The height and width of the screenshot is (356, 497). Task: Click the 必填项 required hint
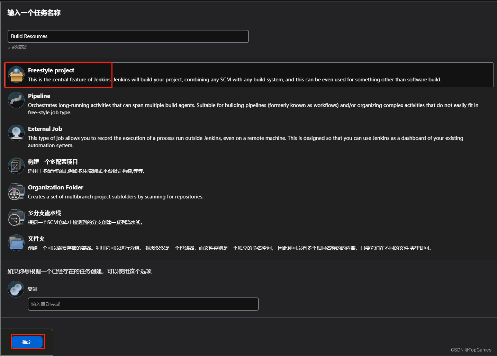[x=17, y=47]
